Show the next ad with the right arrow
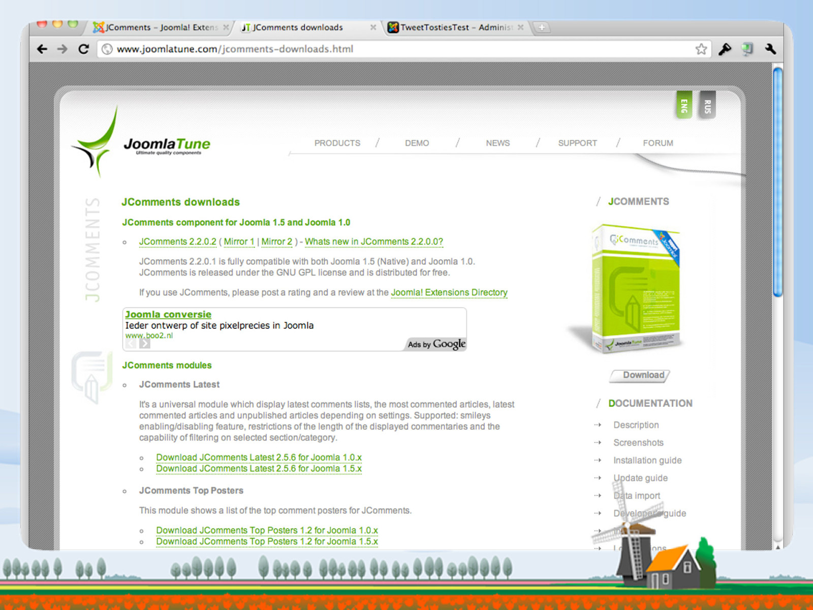The width and height of the screenshot is (813, 610). (145, 344)
